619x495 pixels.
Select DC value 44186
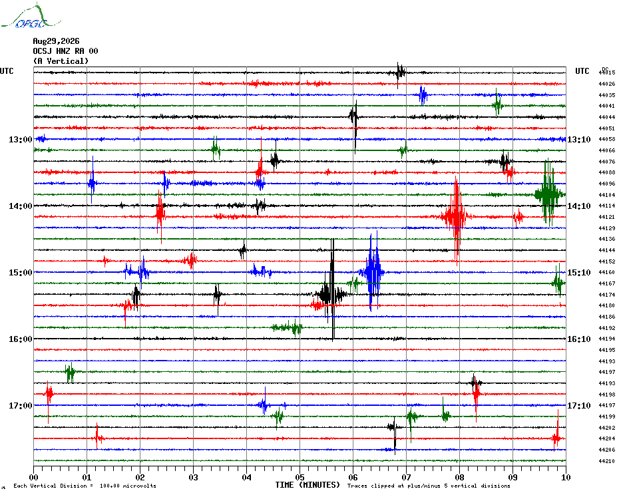pyautogui.click(x=607, y=317)
